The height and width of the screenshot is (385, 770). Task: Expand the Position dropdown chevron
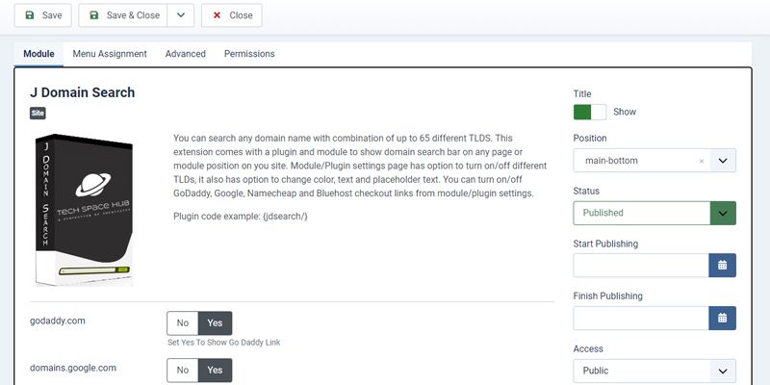pos(723,161)
